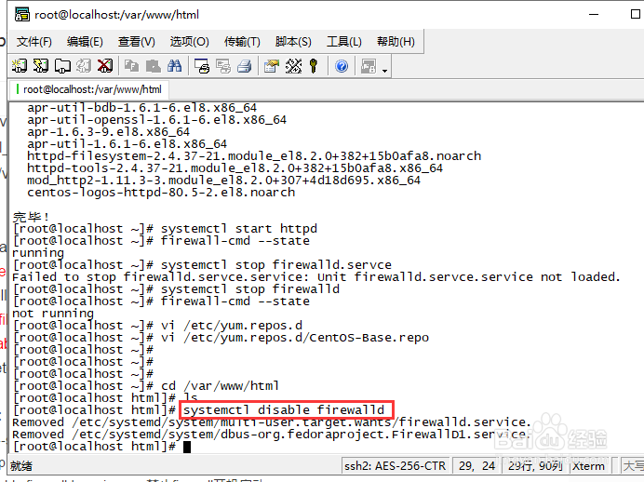The height and width of the screenshot is (482, 644).
Task: Open the 帮助(H) menu
Action: tap(396, 42)
